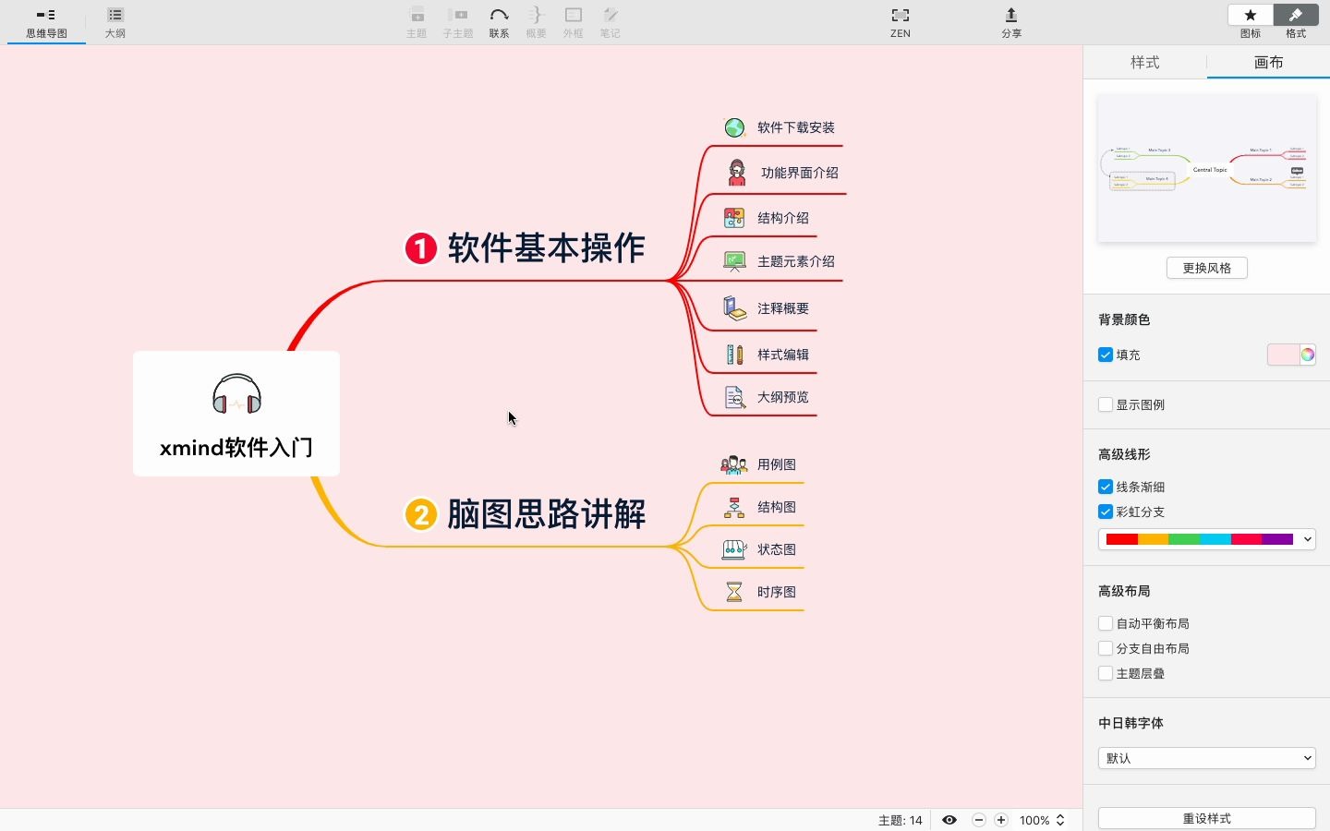Click the ruler-pencil icon beside 样式编辑
Image resolution: width=1330 pixels, height=831 pixels.
coord(734,355)
